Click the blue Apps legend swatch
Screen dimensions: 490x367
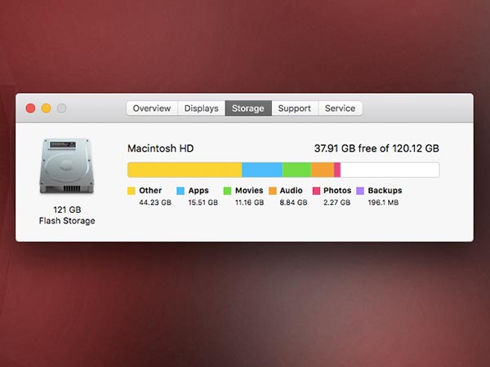click(180, 191)
